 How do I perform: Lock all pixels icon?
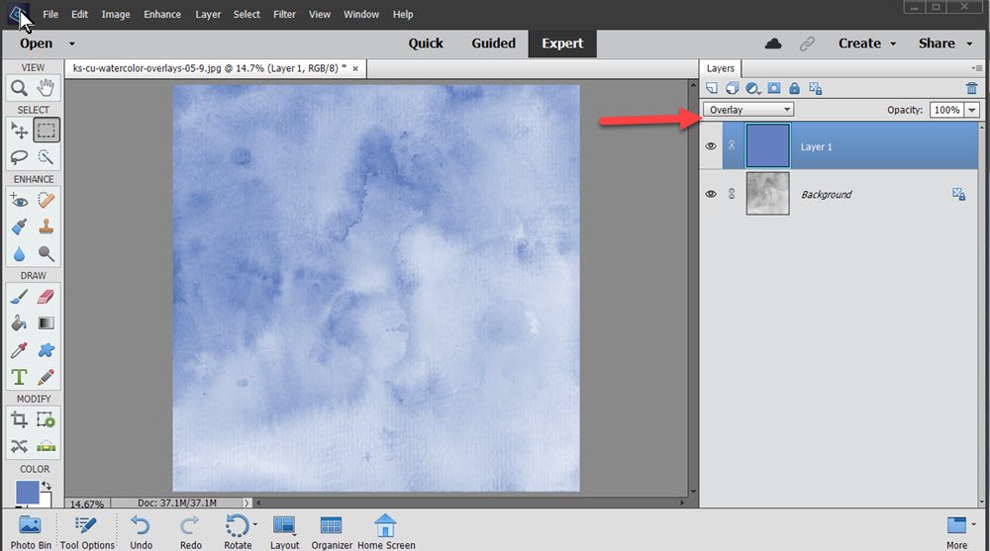point(794,88)
